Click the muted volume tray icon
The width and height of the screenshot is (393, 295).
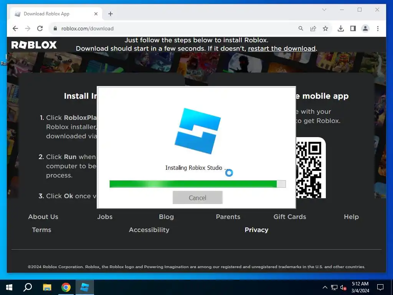point(343,287)
